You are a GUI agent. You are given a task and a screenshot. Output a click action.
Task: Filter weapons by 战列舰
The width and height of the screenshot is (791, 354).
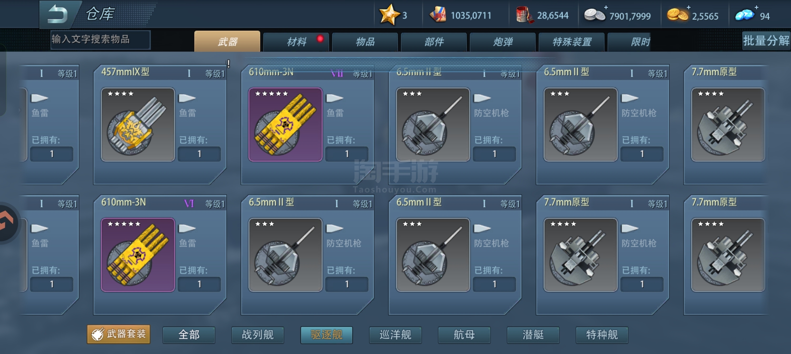[x=258, y=335]
